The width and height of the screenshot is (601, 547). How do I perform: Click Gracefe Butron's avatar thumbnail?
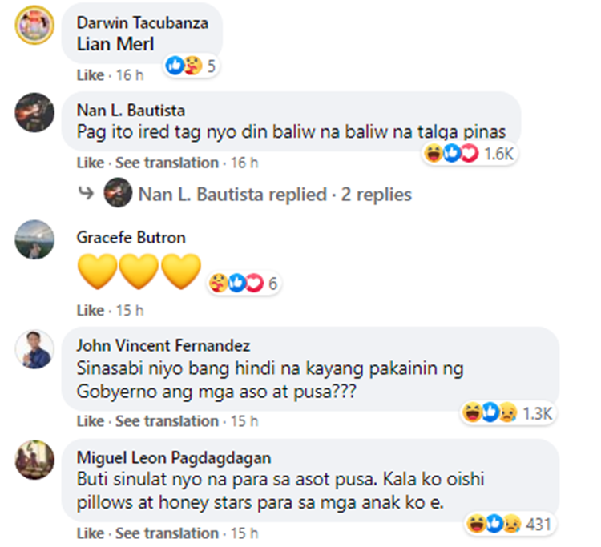(x=34, y=239)
